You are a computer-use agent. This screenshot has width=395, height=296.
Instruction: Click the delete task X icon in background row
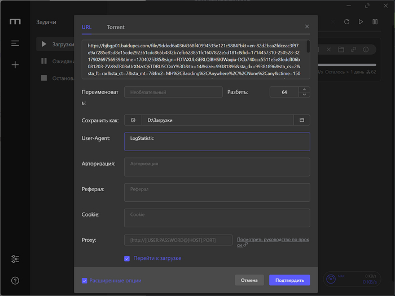(329, 50)
